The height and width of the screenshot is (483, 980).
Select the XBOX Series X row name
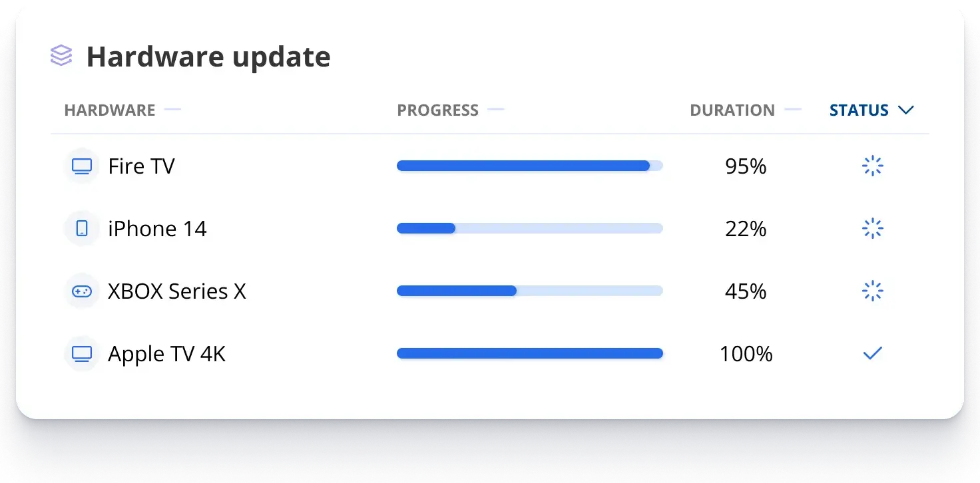click(177, 291)
